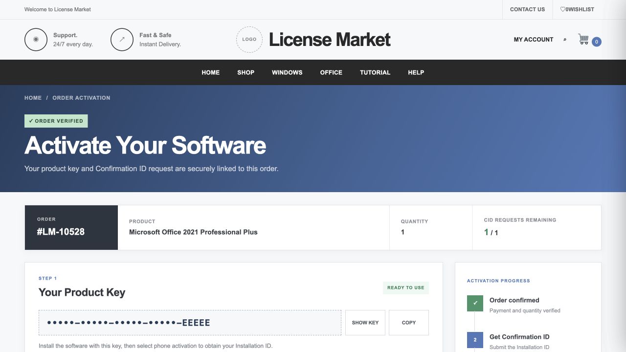This screenshot has width=626, height=352.
Task: Click the Support circle icon
Action: (36, 40)
